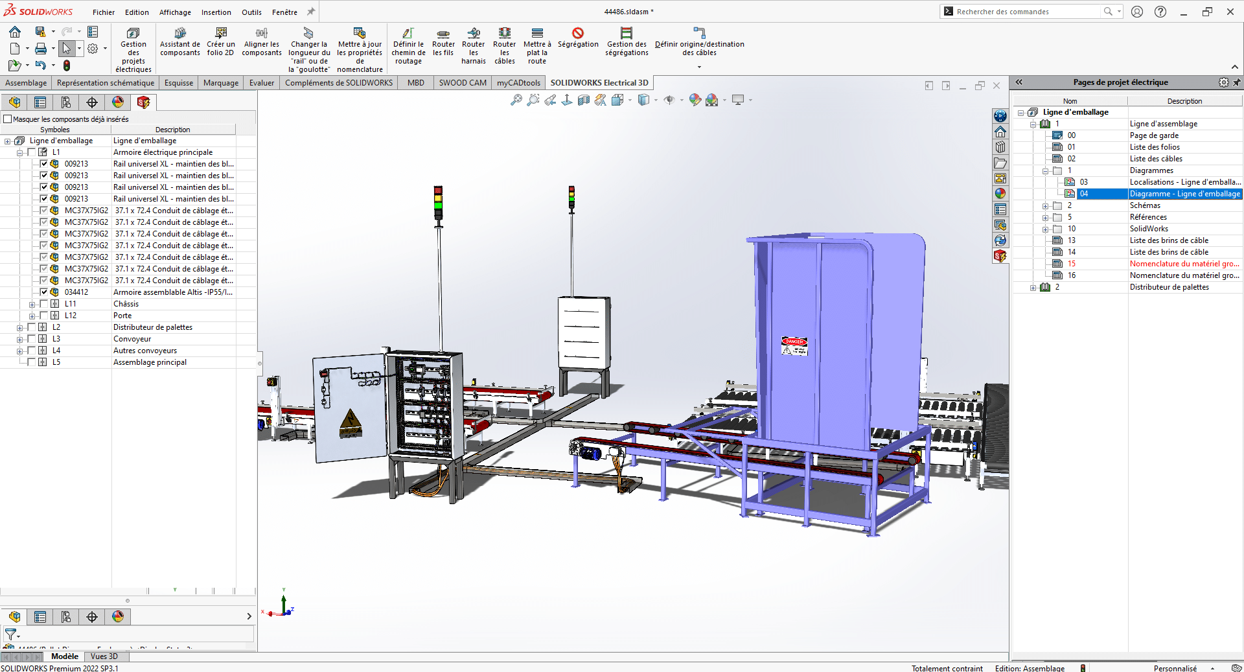This screenshot has width=1244, height=672.
Task: Click Mettre à jour les propriétés de nomenclature
Action: pos(360,49)
